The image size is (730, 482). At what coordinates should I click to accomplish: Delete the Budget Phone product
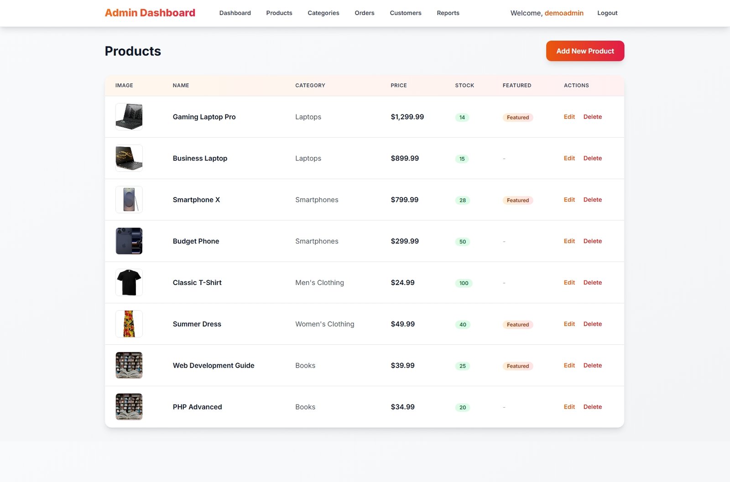pos(592,241)
